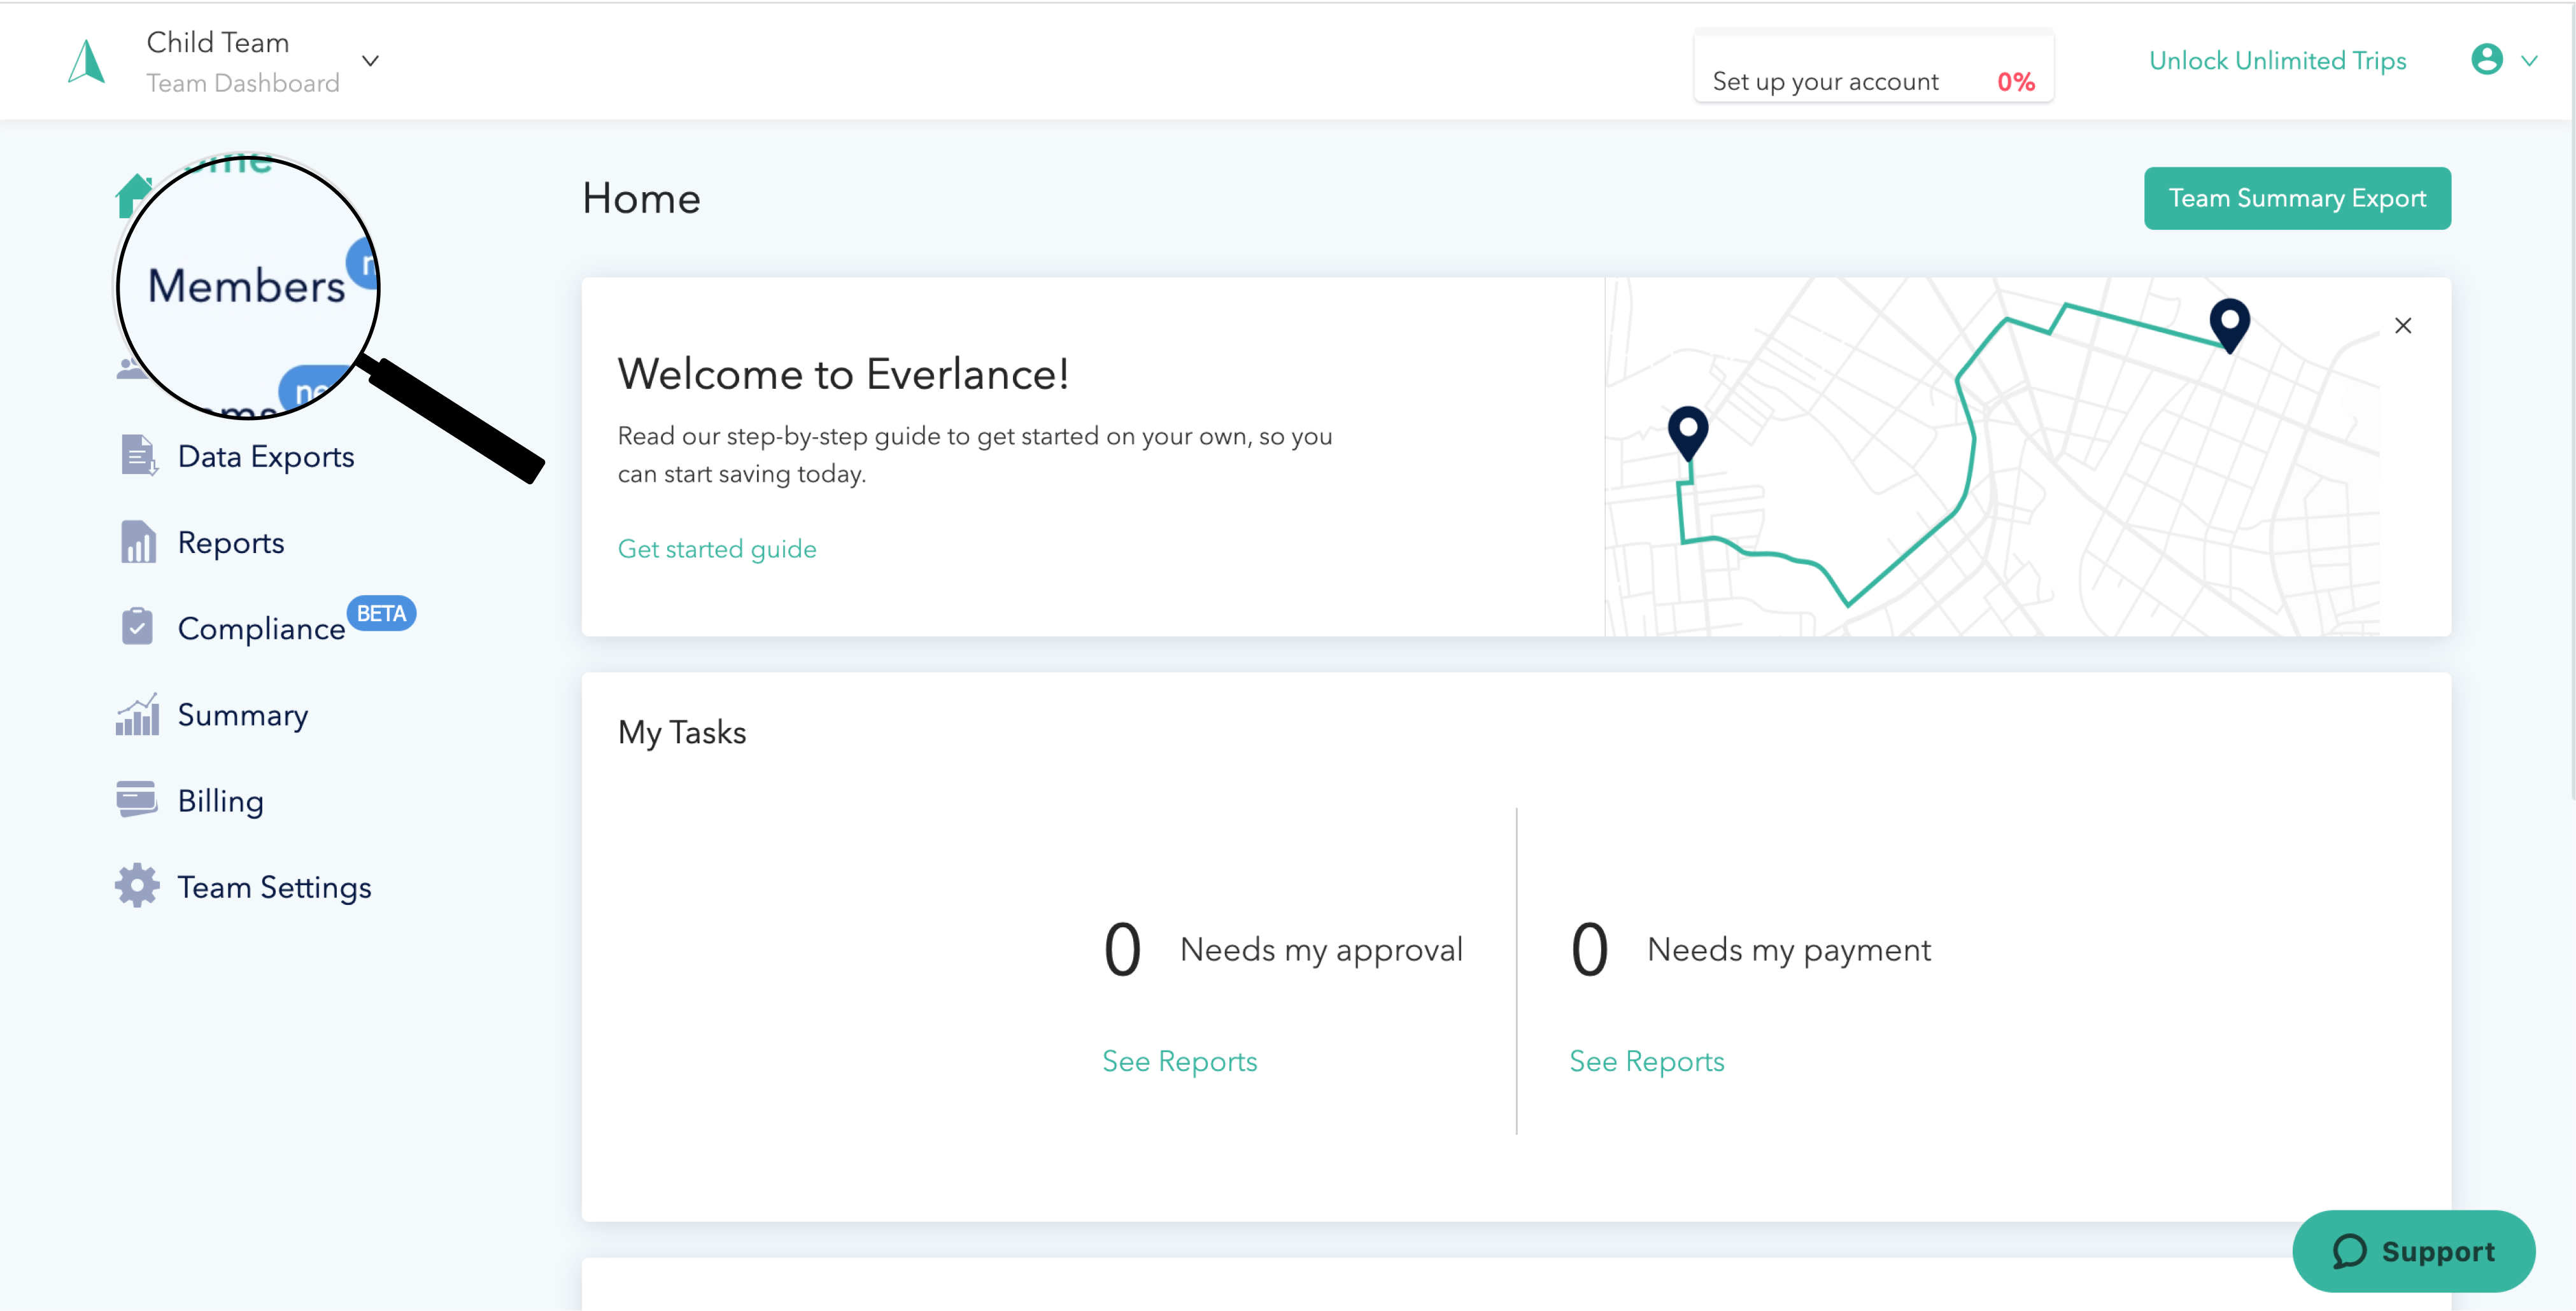The image size is (2576, 1311).
Task: Click See Reports under Needs my approval
Action: pos(1179,1060)
